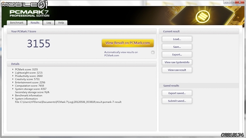
Task: Minimize the PCMark 7 window
Action: coord(226,2)
